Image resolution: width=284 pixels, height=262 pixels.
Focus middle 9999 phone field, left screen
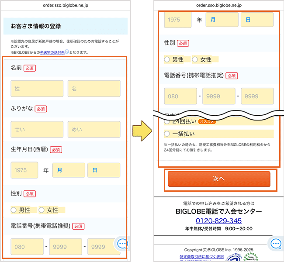tap(66, 247)
